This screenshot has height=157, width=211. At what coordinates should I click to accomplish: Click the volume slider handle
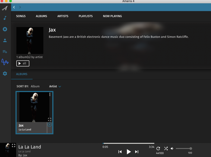point(191,149)
